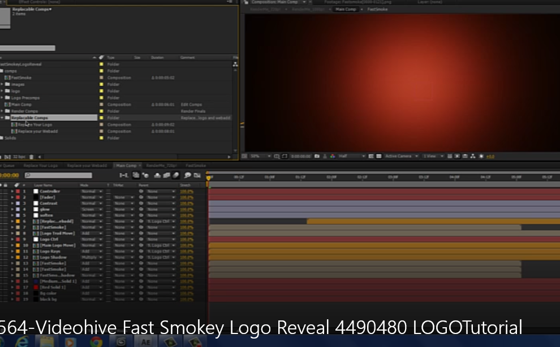The width and height of the screenshot is (560, 347).
Task: Toggle the T checkbox for Controller layer
Action: click(108, 192)
